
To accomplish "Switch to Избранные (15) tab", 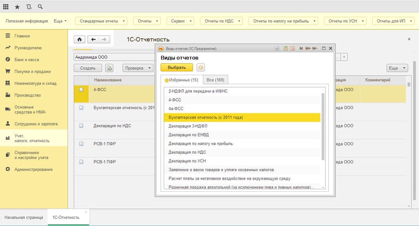I will pos(182,80).
